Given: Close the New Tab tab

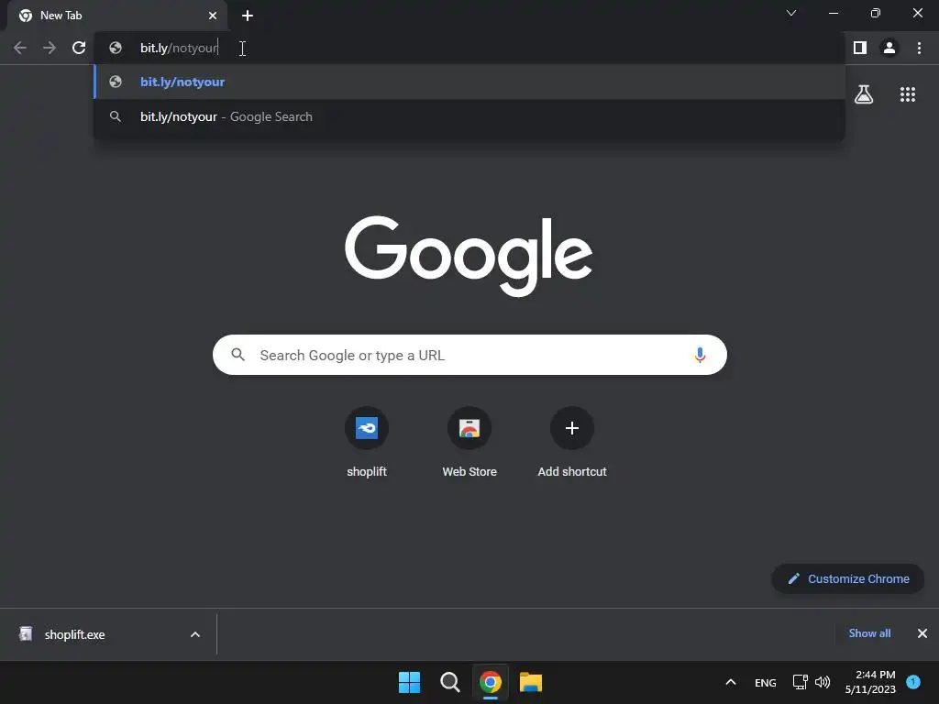Looking at the screenshot, I should point(213,16).
